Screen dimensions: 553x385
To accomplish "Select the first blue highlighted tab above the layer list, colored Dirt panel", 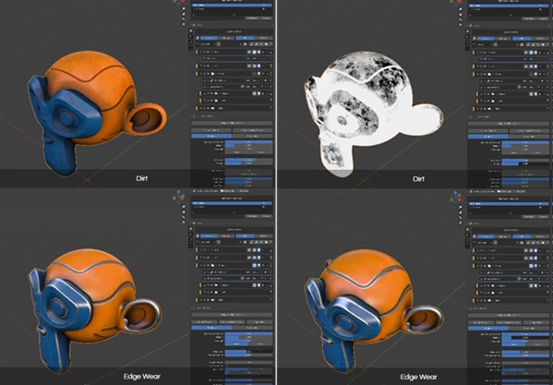I will tap(209, 38).
